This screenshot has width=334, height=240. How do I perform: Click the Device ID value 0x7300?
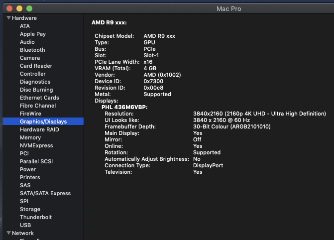click(153, 81)
